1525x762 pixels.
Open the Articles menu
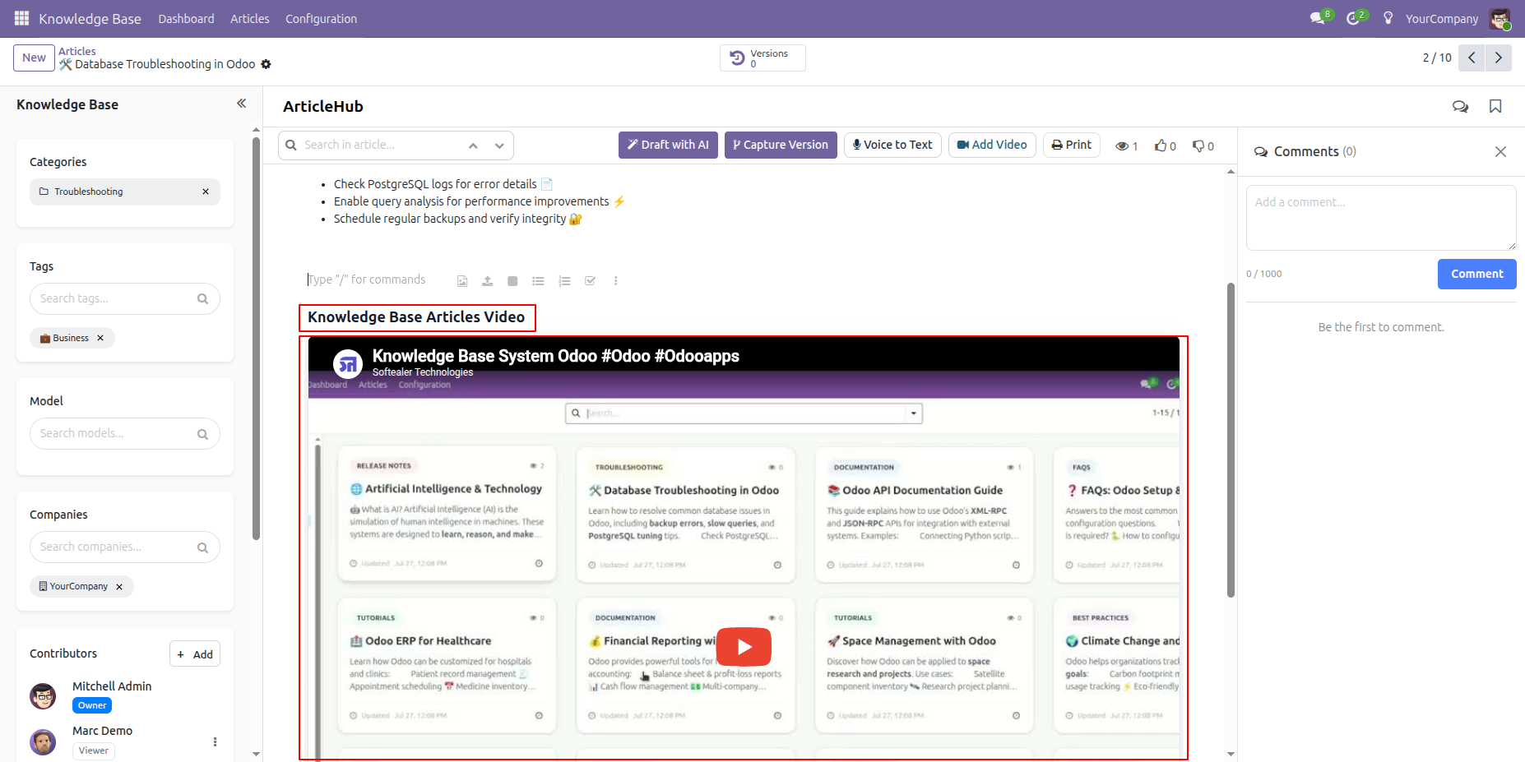click(x=249, y=18)
